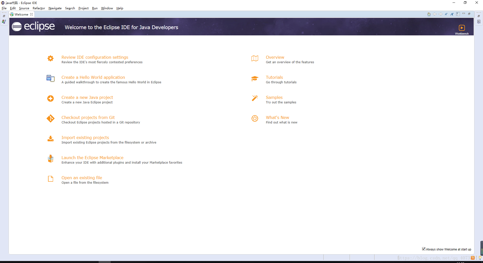
Task: Click the Samples magic wand icon
Action: [255, 98]
